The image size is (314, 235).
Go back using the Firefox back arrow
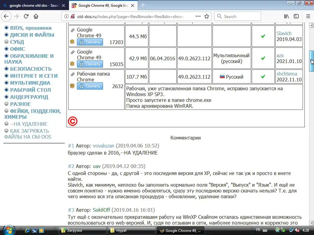point(6,17)
